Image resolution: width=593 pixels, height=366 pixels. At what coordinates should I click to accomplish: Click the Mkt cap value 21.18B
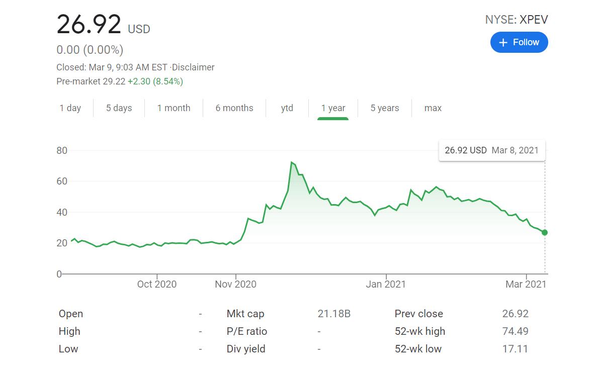[334, 313]
